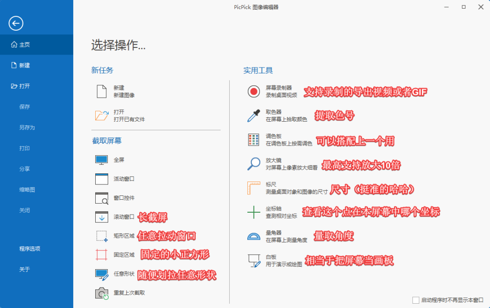
Task: Launch the 放大镜 magnifier icon
Action: (x=254, y=163)
